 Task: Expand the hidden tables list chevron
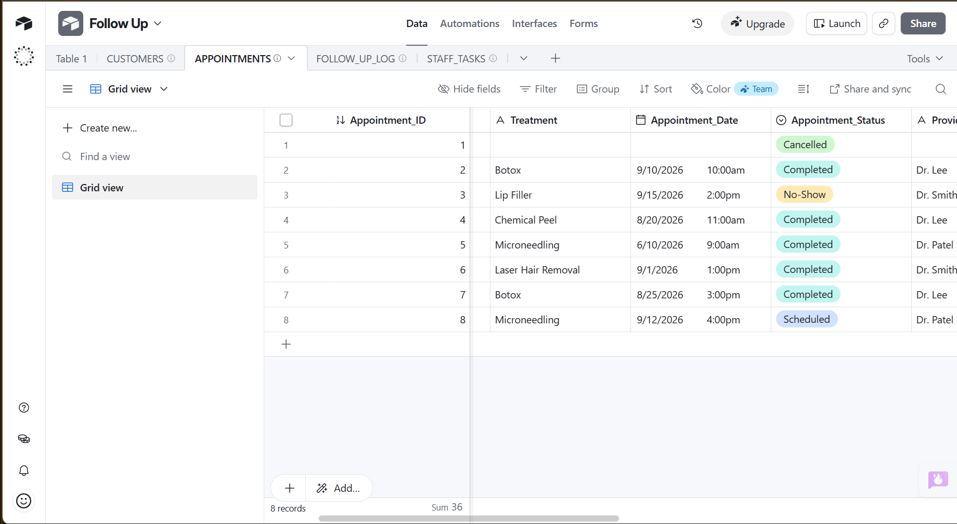pos(524,58)
